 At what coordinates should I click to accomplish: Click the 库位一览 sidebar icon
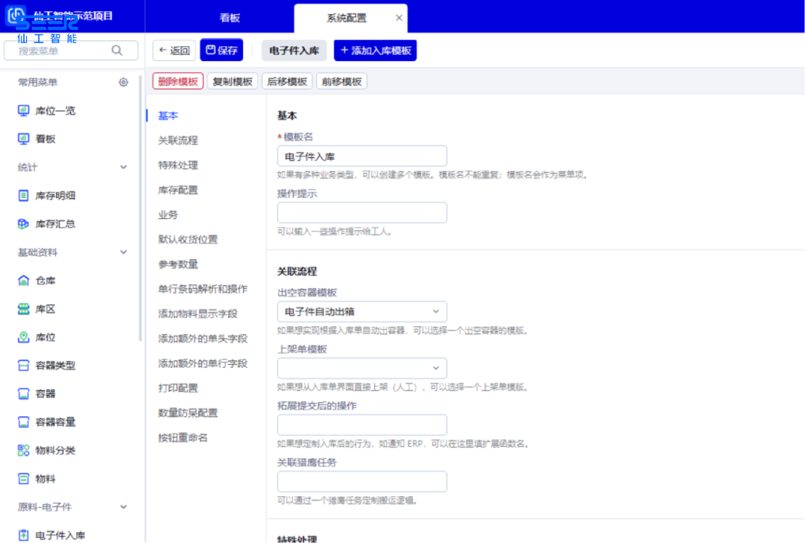tap(23, 111)
